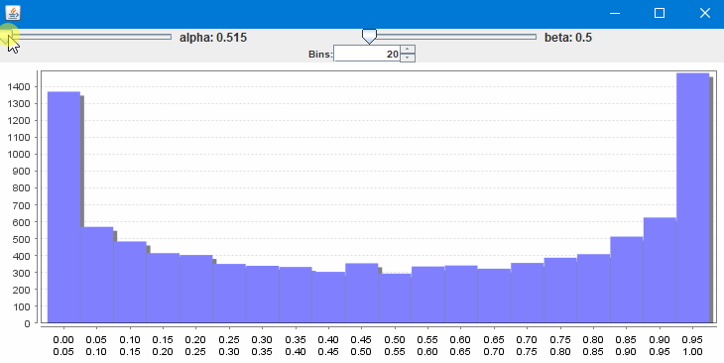
Task: Click the histogram bar for 0.35–0.40
Action: point(296,295)
